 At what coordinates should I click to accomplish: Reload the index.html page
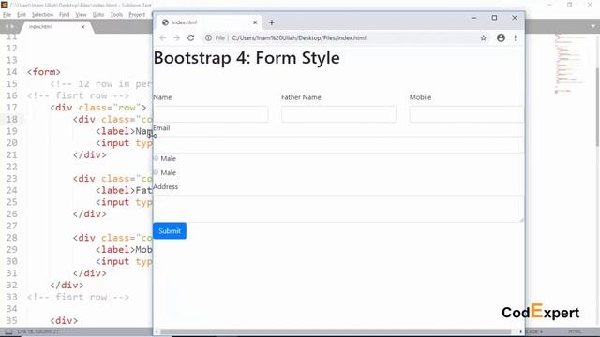191,37
